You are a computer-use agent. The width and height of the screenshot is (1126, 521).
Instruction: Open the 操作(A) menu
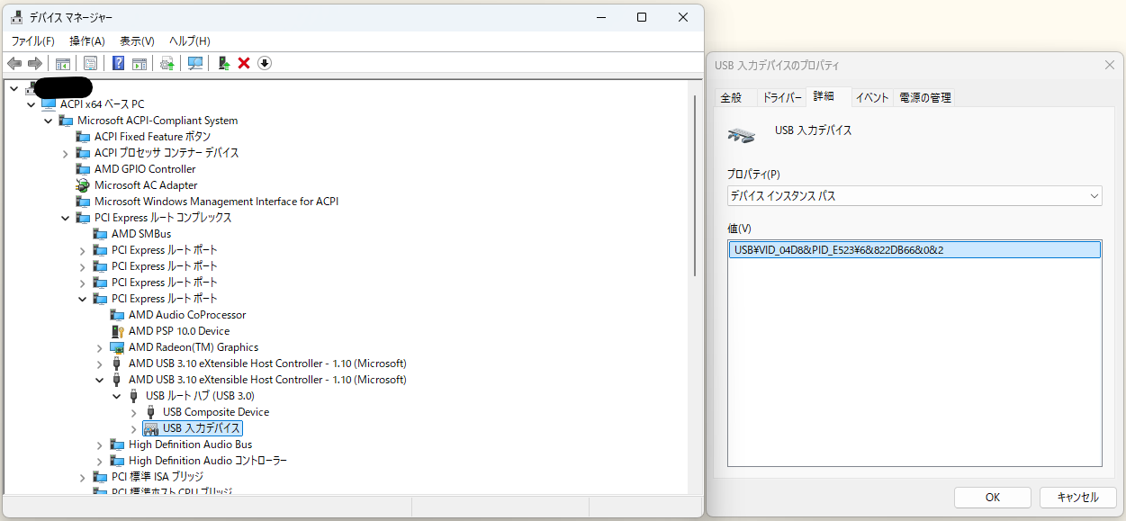[87, 41]
